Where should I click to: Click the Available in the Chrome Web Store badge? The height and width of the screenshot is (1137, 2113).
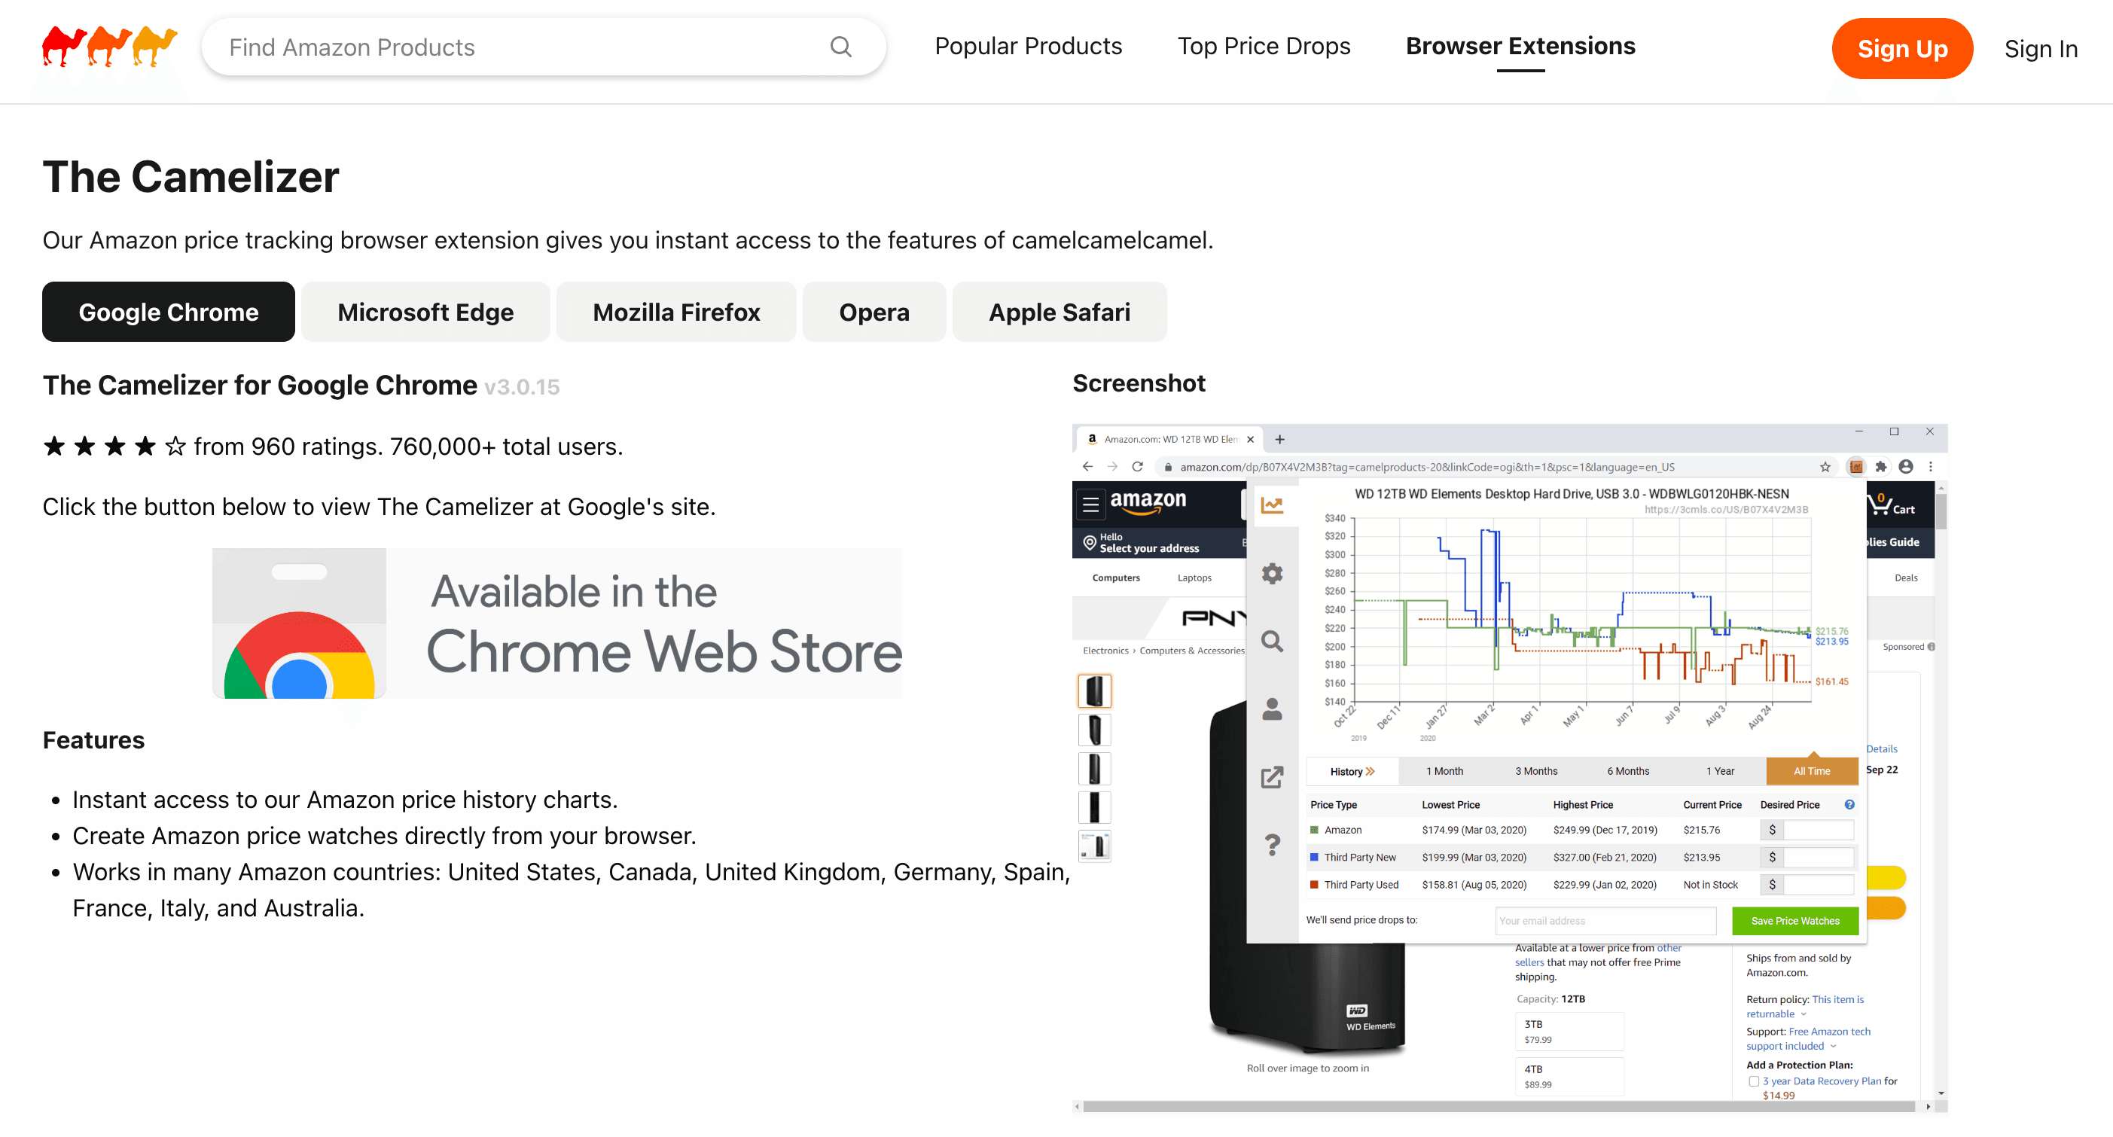pyautogui.click(x=557, y=623)
